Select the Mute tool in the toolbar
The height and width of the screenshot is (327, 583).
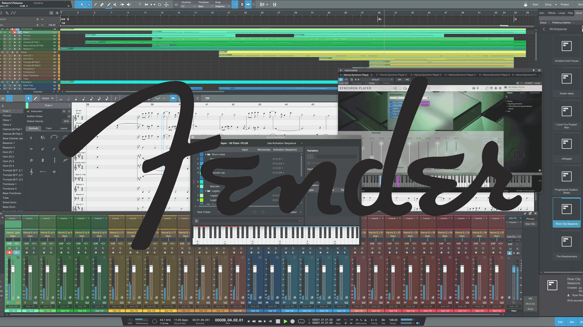[x=115, y=4]
